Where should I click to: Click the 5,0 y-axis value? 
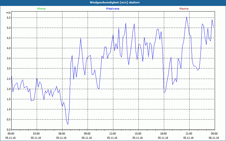click(x=9, y=28)
